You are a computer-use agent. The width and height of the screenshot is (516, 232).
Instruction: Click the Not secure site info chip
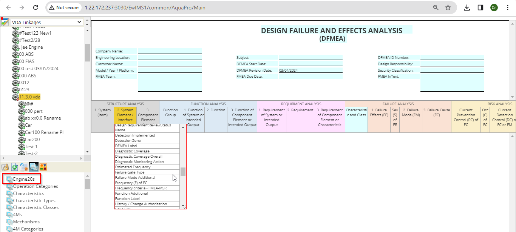click(64, 8)
